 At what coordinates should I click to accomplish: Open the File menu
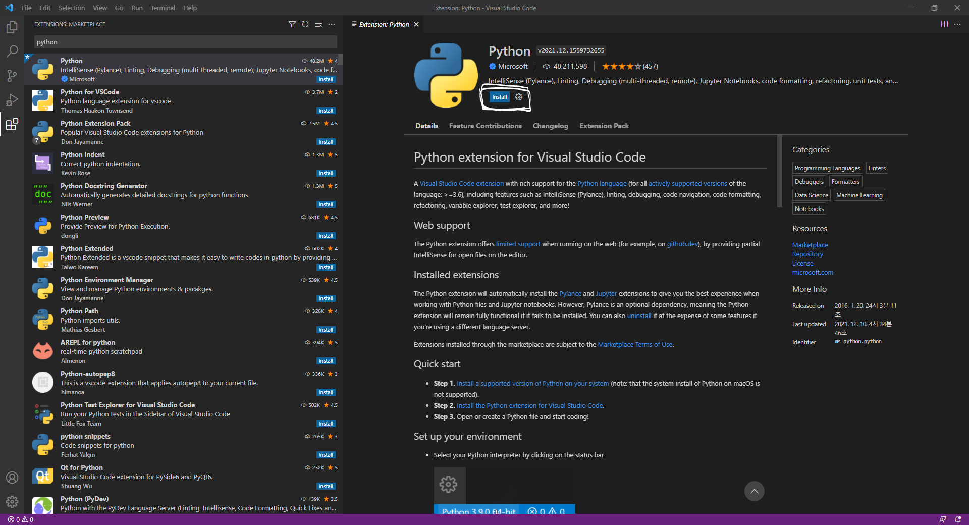(27, 8)
